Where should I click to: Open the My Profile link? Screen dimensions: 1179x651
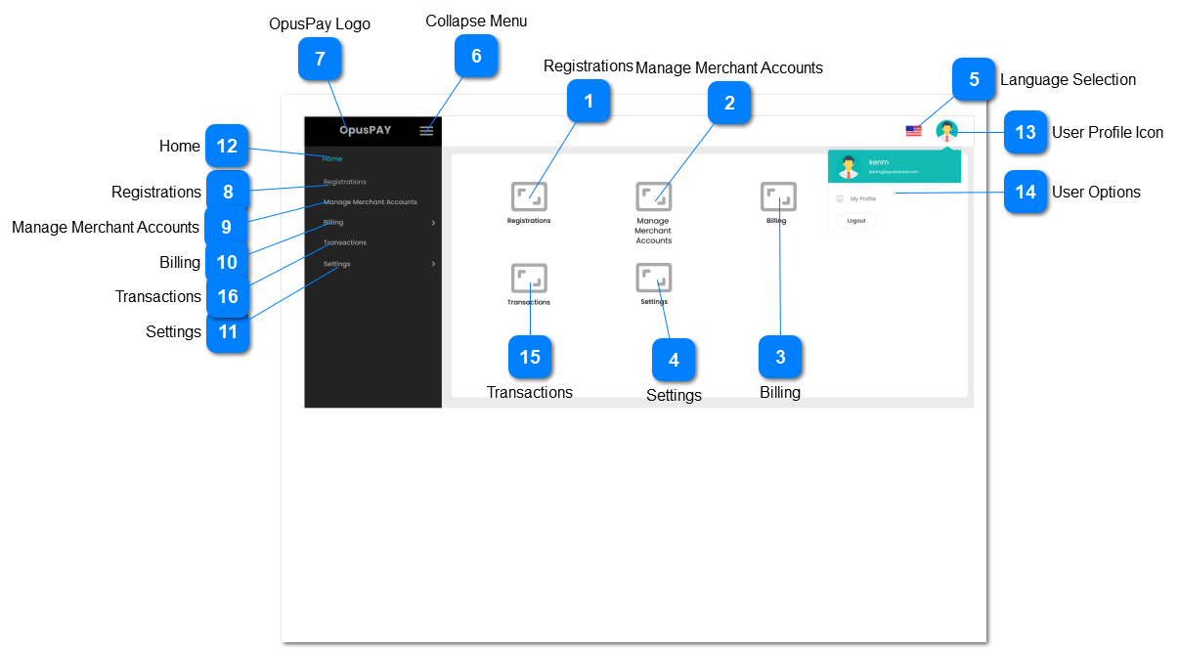point(863,198)
